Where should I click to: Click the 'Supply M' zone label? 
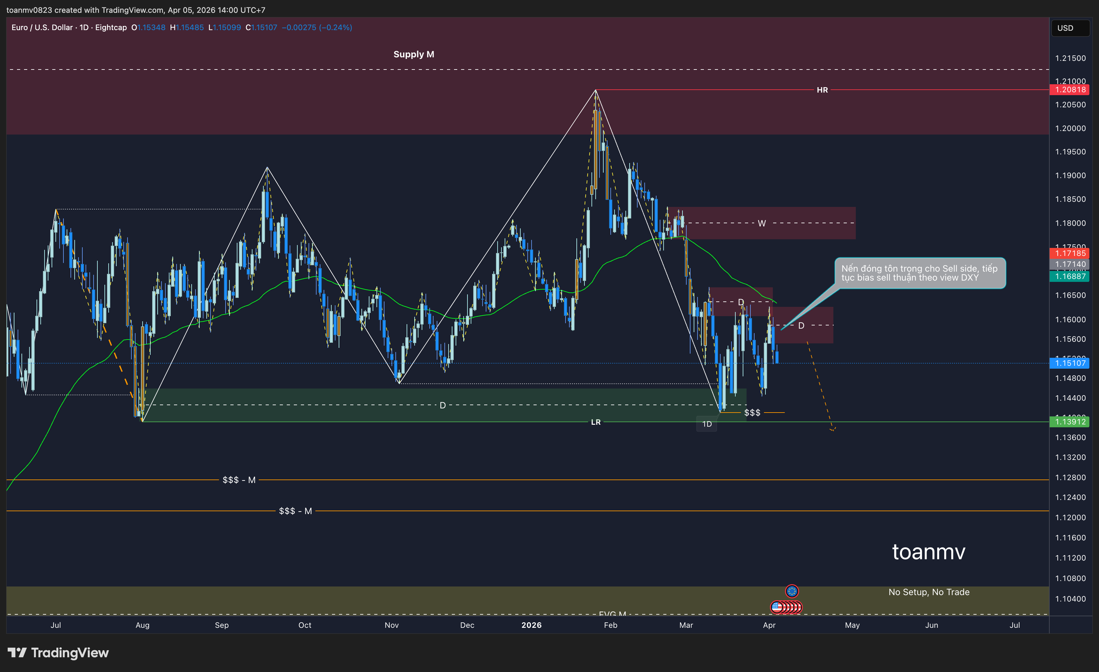click(x=413, y=54)
